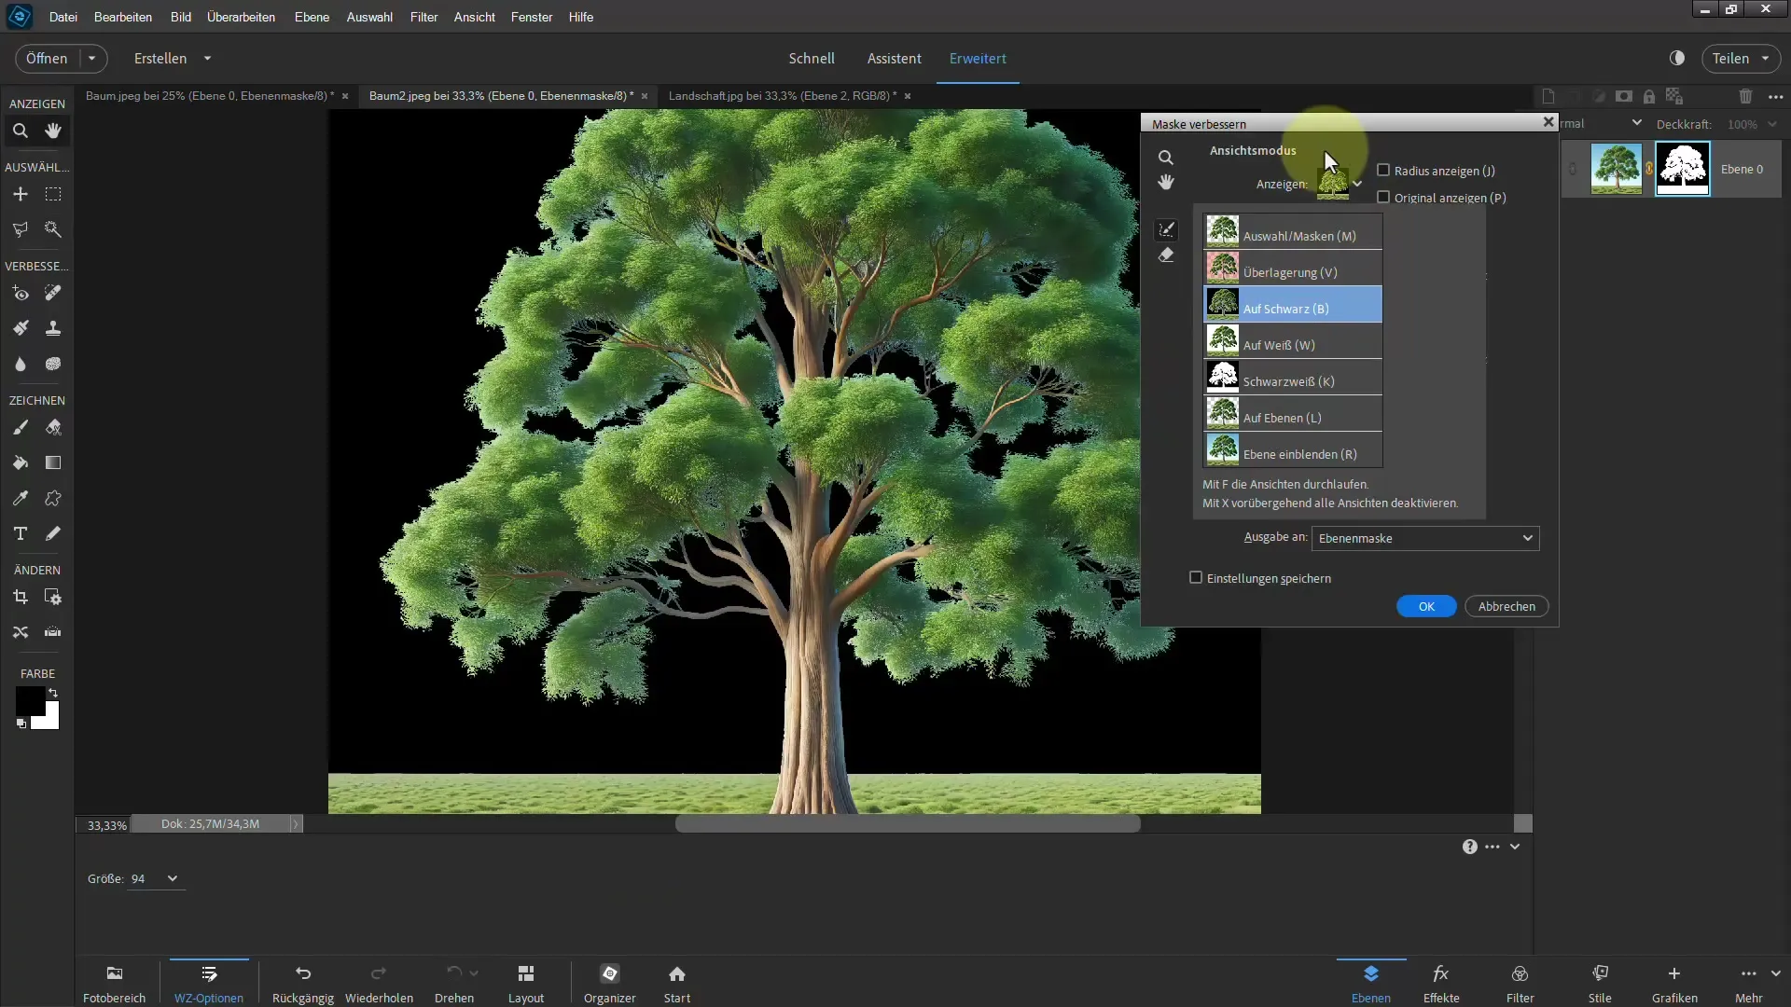Click the Rückgängig undo button
Viewport: 1791px width, 1007px height.
point(303,984)
